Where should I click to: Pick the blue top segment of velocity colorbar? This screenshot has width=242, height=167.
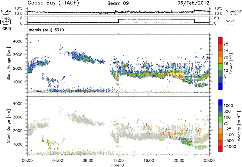[x=221, y=102]
